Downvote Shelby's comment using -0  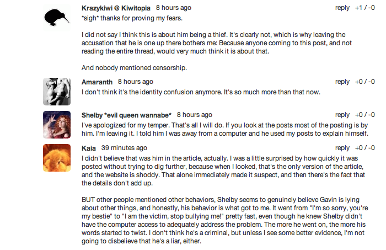coord(371,115)
